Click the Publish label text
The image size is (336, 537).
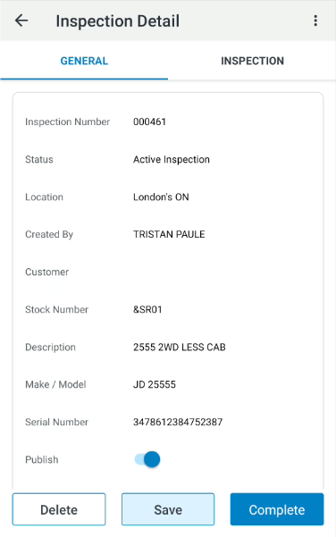[x=42, y=459]
